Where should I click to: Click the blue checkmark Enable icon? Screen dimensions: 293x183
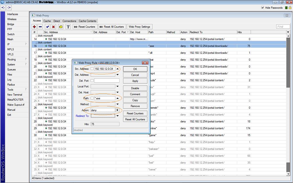coord(47,27)
